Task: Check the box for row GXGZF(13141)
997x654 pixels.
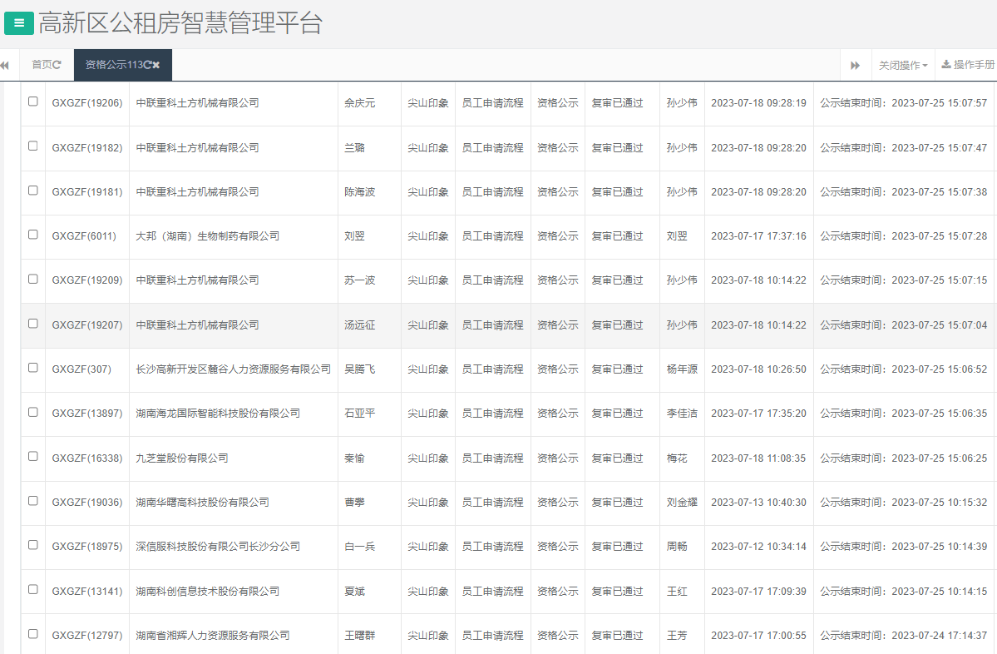Action: click(x=33, y=589)
